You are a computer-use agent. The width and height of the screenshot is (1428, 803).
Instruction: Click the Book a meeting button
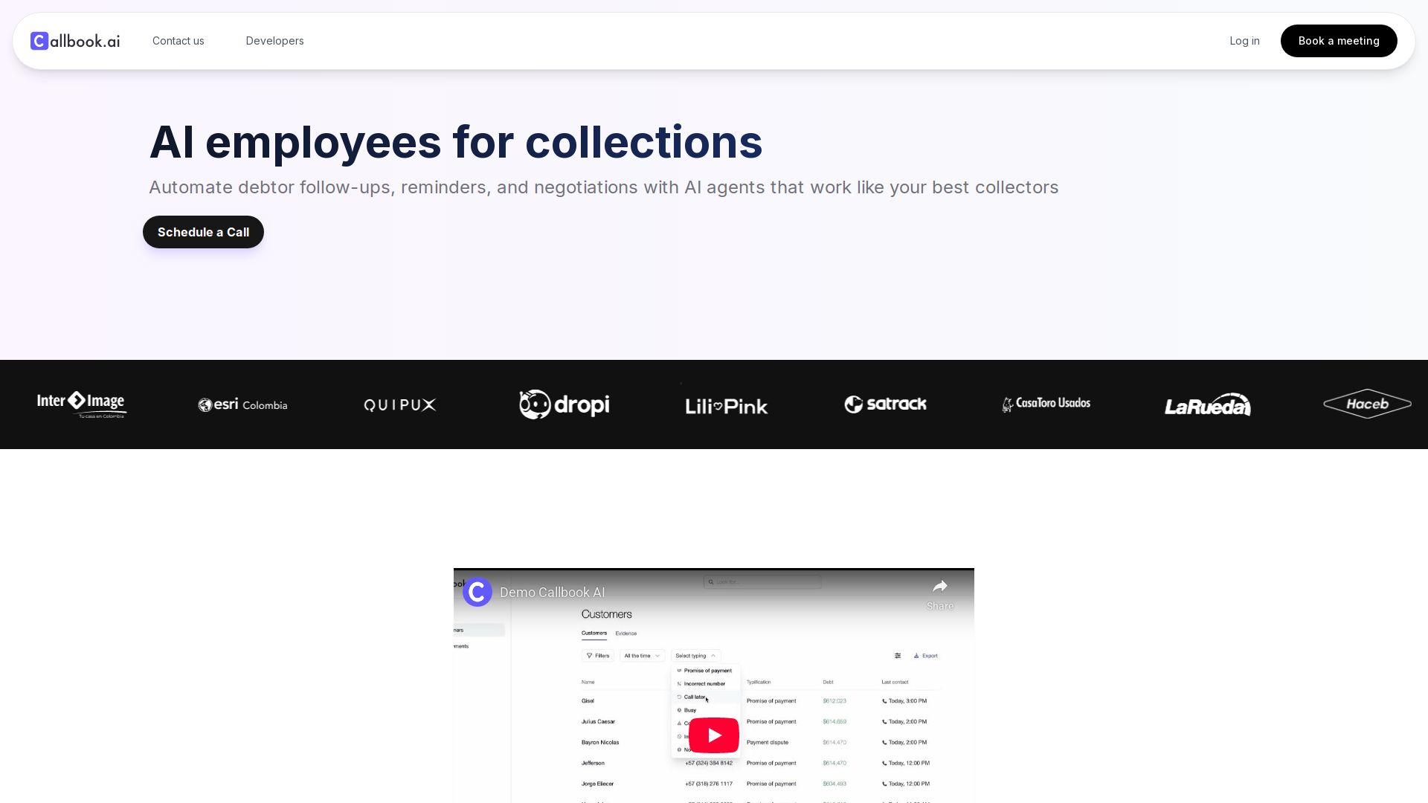point(1339,41)
